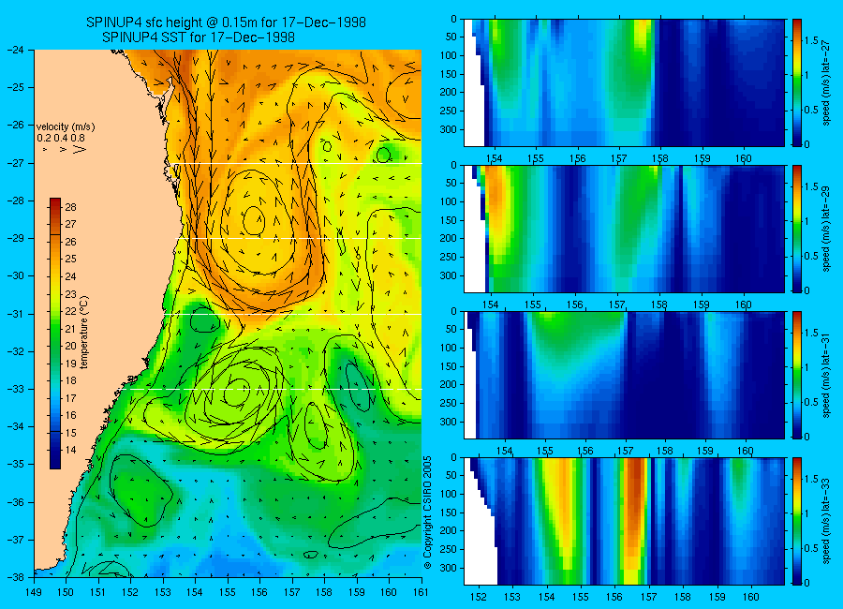Click the velocity scale values '0.2 0.4 0.8'
Image resolution: width=843 pixels, height=609 pixels.
pos(61,138)
